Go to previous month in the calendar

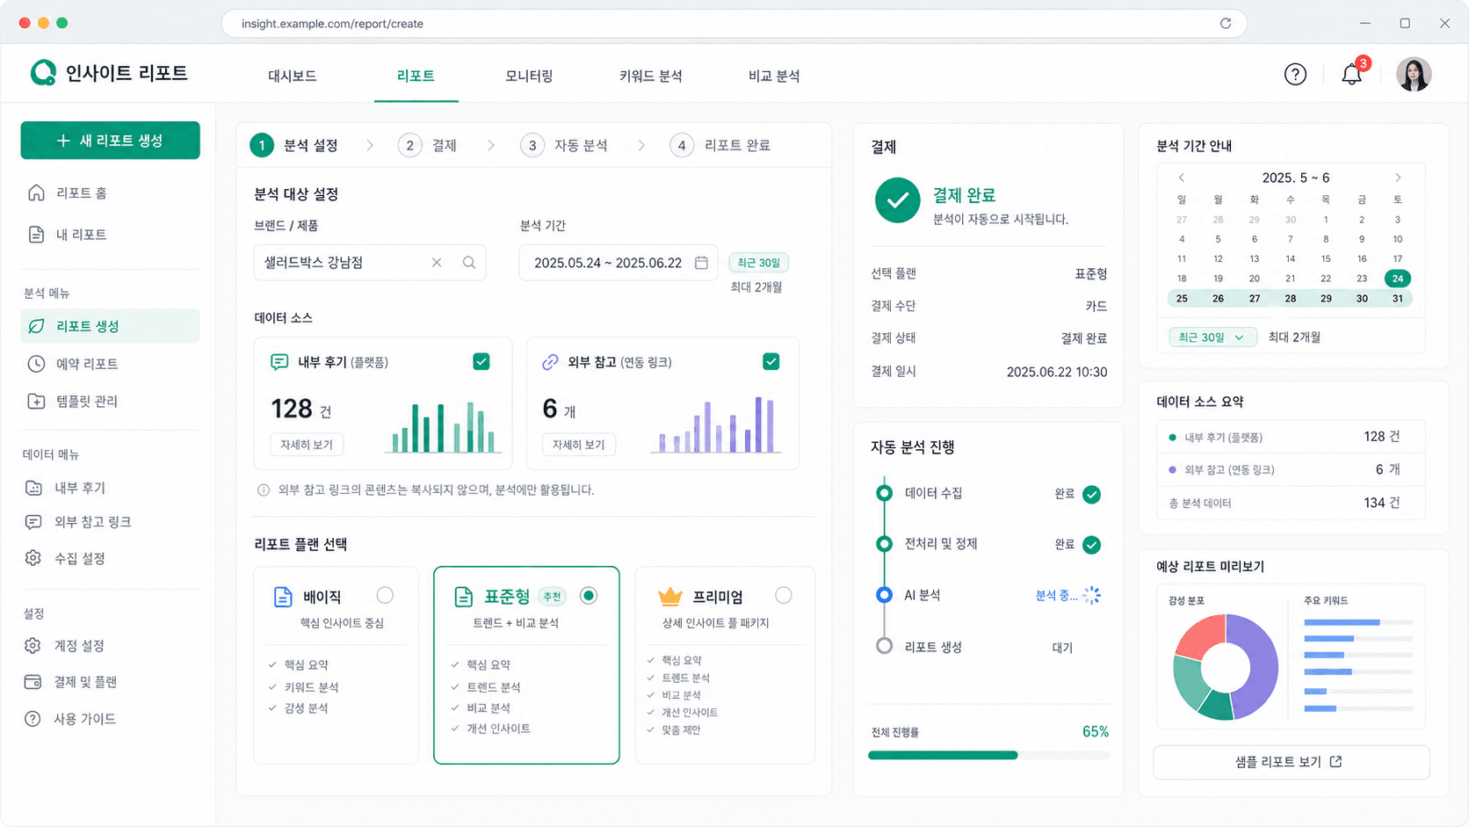(1182, 178)
